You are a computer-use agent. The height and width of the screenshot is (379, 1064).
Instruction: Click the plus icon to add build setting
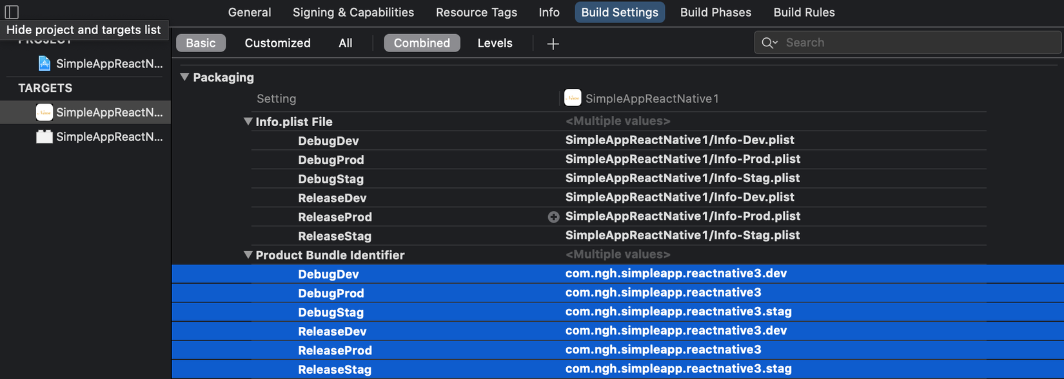553,43
